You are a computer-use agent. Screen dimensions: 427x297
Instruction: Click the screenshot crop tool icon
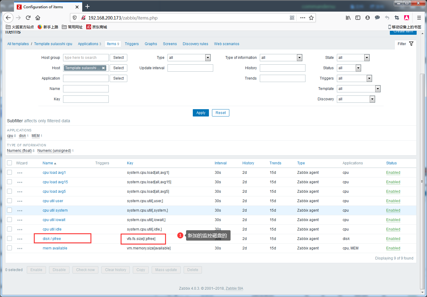pyautogui.click(x=397, y=18)
